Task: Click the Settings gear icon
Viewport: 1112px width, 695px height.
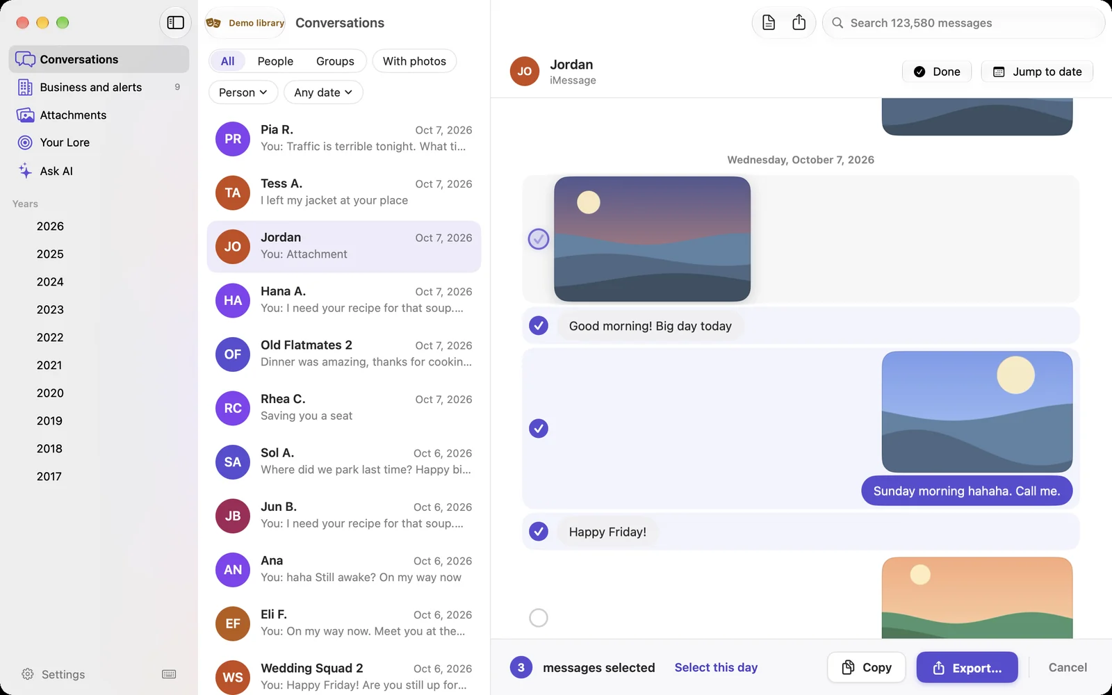Action: tap(28, 674)
